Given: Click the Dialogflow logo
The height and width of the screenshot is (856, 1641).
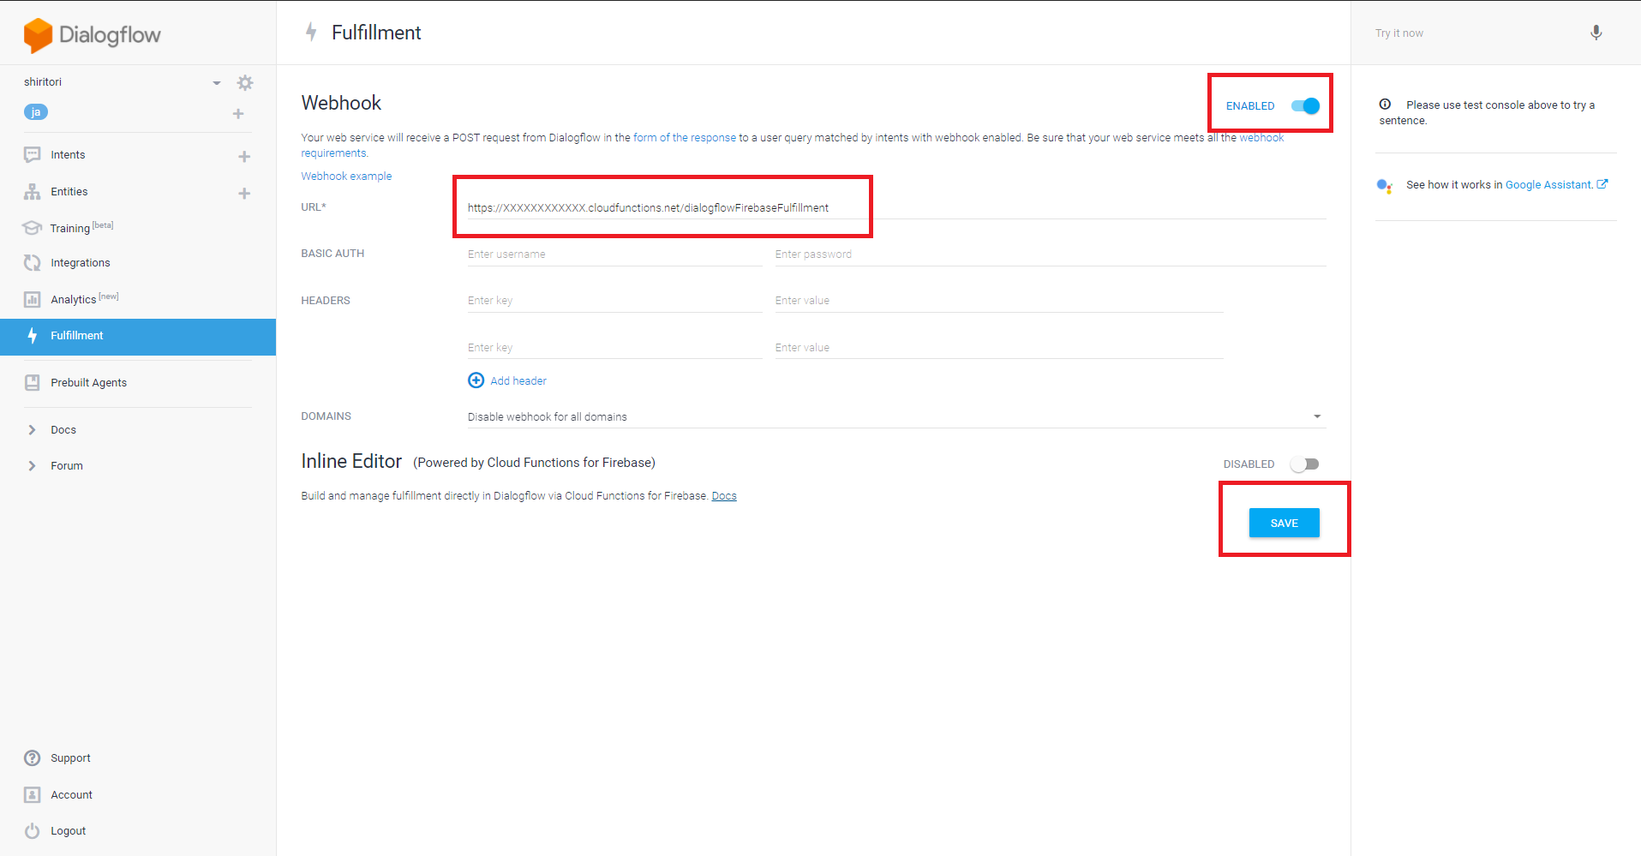Looking at the screenshot, I should tap(92, 35).
